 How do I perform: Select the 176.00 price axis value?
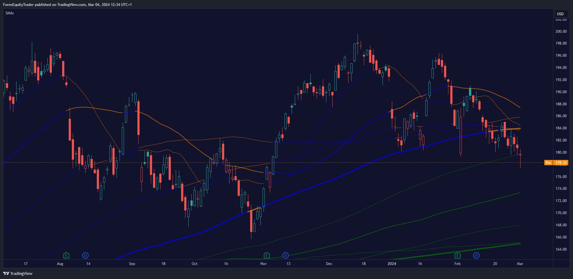tap(561, 177)
